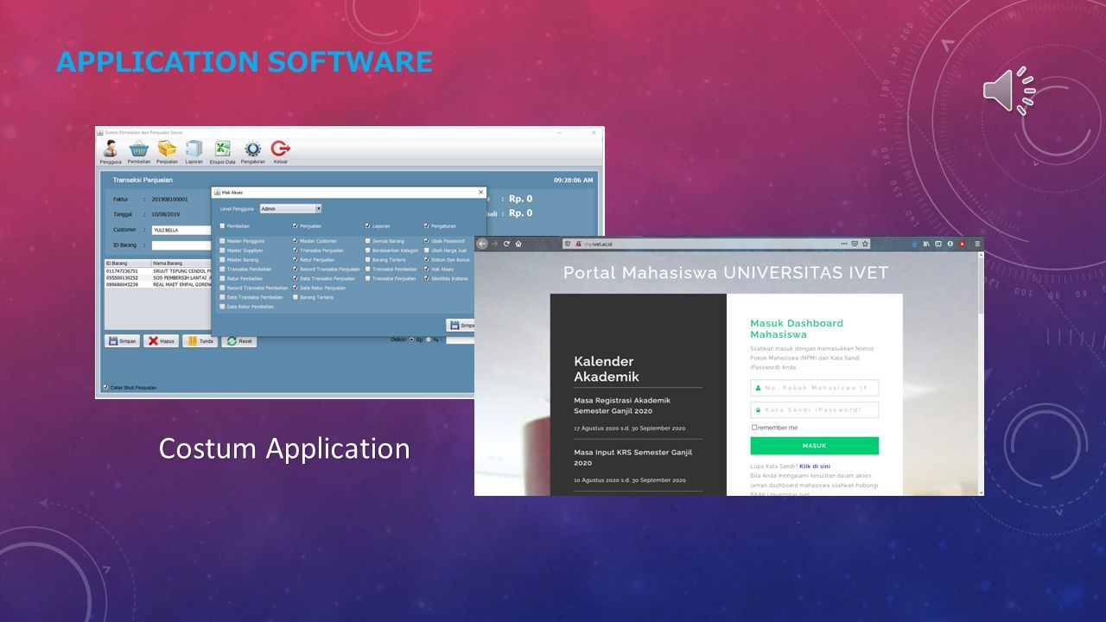Toggle Cetak Struk Penjualan checkbox
This screenshot has width=1106, height=622.
(x=105, y=387)
